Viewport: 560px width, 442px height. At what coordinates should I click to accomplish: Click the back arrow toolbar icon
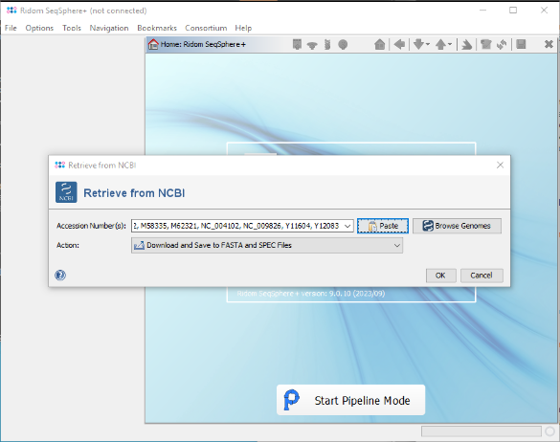point(399,45)
